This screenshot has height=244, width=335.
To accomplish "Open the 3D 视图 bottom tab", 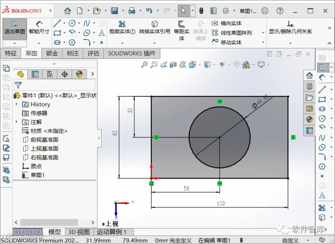I will pos(79,232).
